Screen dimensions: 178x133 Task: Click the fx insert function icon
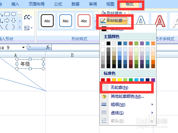pos(48,47)
